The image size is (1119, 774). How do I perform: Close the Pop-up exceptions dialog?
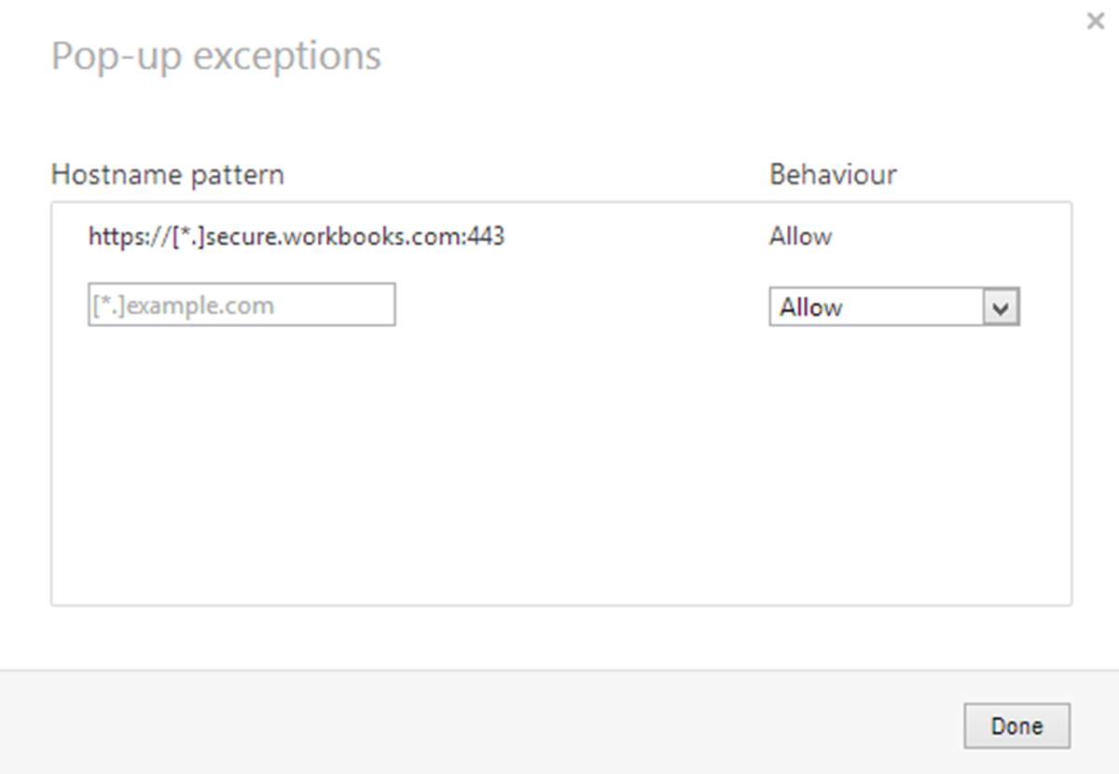click(x=1096, y=22)
